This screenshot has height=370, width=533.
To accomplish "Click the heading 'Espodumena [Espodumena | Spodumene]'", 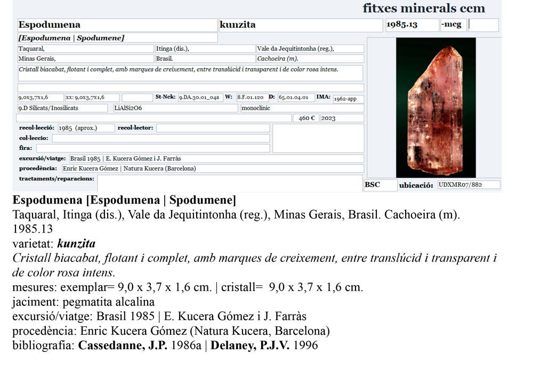I will pyautogui.click(x=124, y=200).
